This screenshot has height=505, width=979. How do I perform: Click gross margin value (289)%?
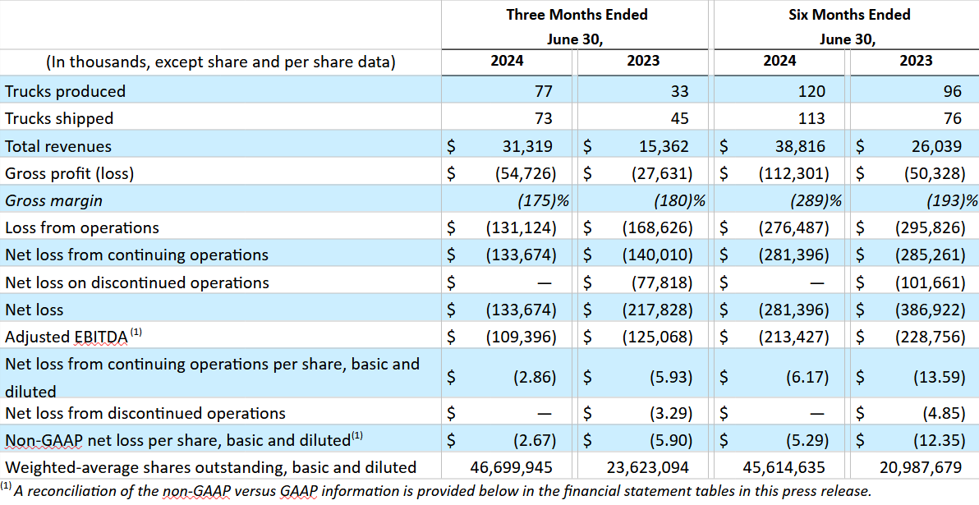[x=816, y=201]
